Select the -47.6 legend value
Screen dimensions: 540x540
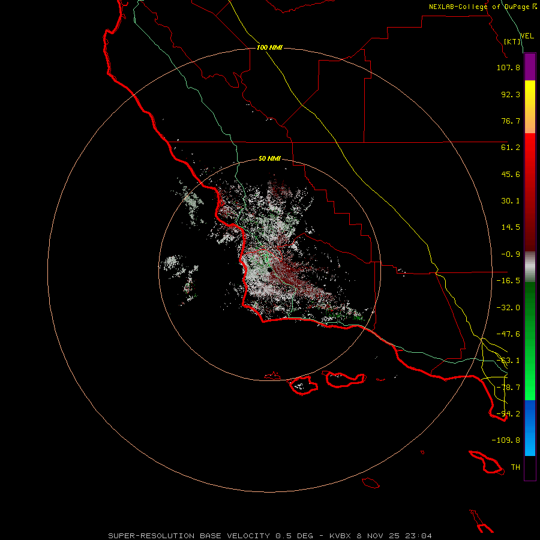(508, 334)
